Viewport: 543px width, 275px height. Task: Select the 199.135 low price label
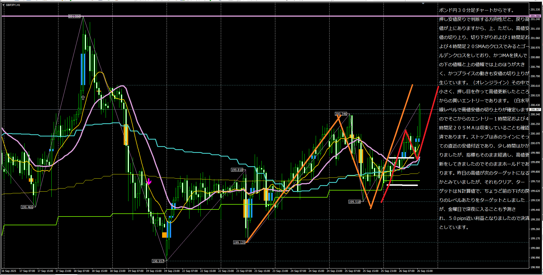pyautogui.click(x=239, y=242)
